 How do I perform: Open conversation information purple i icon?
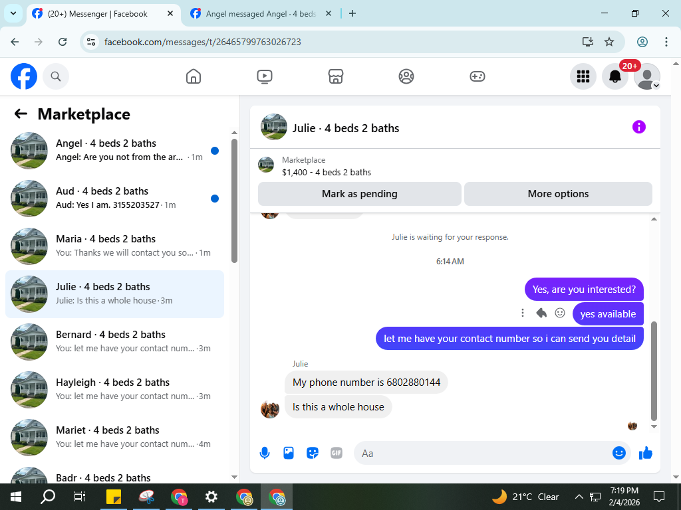[639, 127]
